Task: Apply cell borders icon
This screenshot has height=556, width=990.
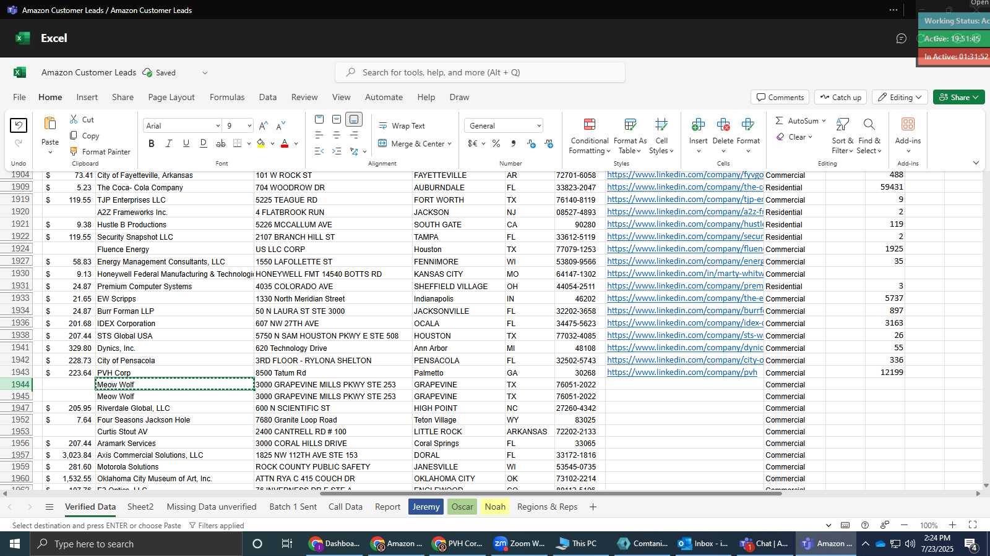Action: tap(238, 143)
